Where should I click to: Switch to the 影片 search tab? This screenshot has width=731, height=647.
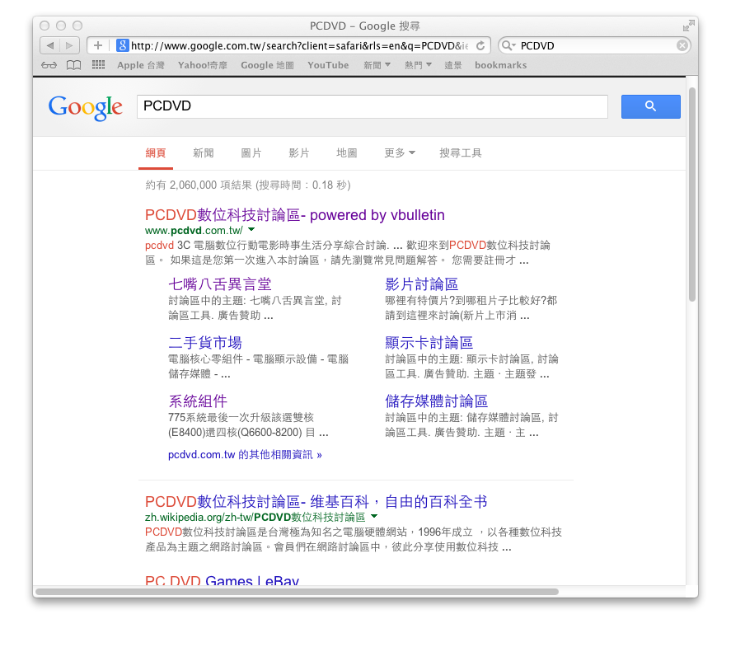(x=299, y=153)
